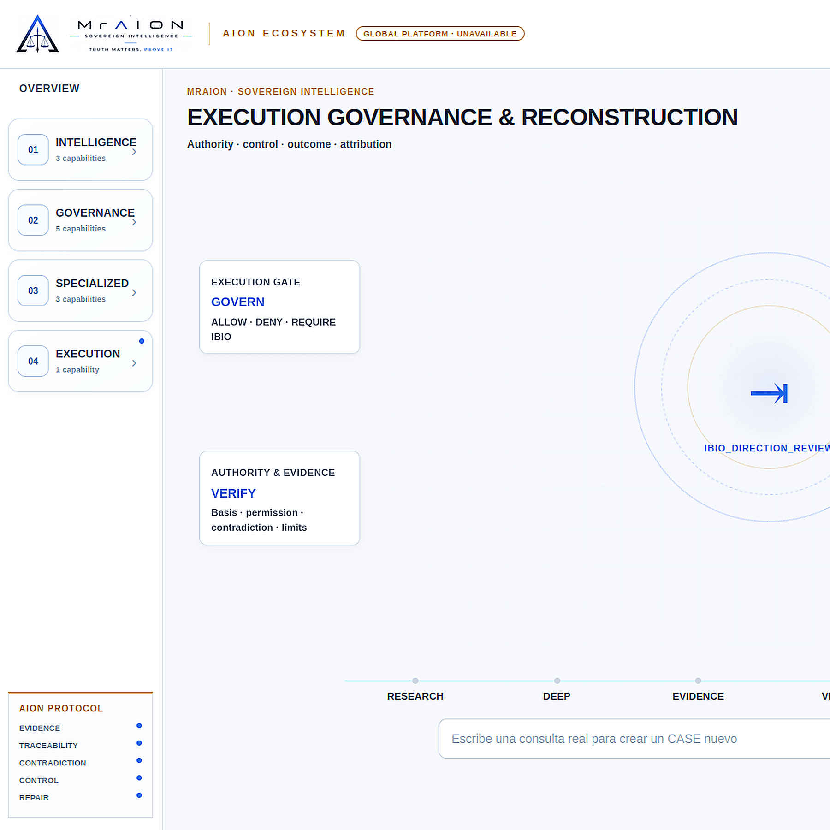Select the Overview menu item

[x=49, y=89]
